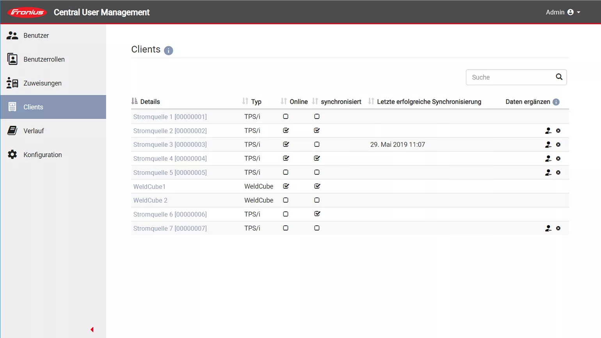Go to Konfiguration in sidebar
This screenshot has width=601, height=338.
(x=43, y=155)
